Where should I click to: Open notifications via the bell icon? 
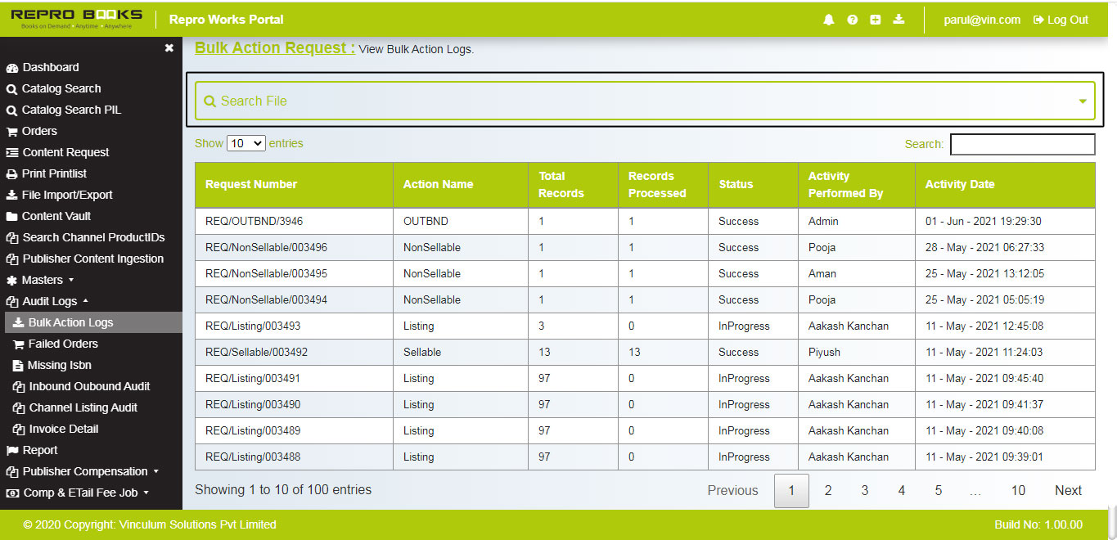click(828, 19)
